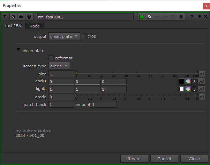Click the help question mark icon
Viewport: 210px width, 165px height.
click(192, 17)
